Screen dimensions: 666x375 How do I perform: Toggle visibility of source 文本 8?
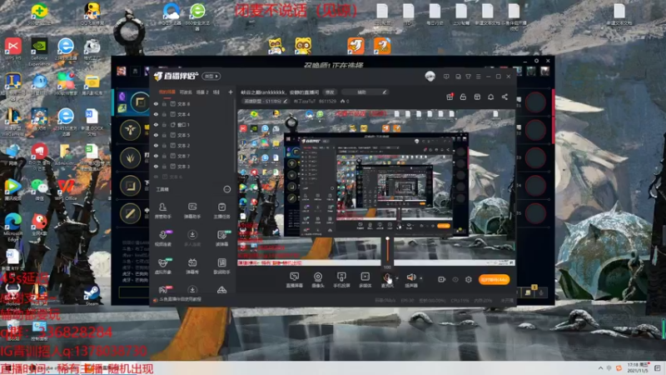(156, 103)
